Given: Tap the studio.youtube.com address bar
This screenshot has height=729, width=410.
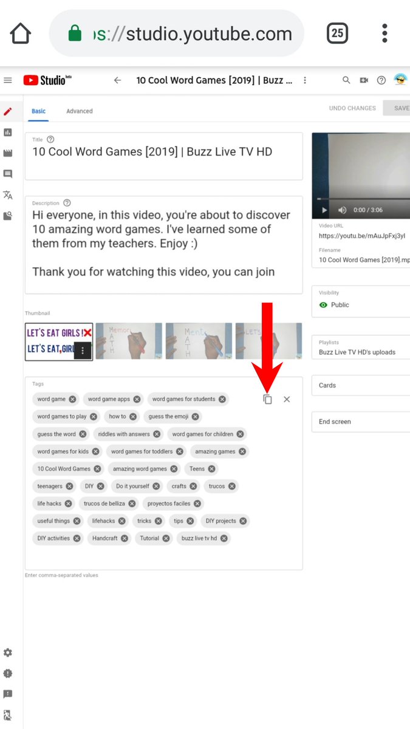Looking at the screenshot, I should (176, 33).
